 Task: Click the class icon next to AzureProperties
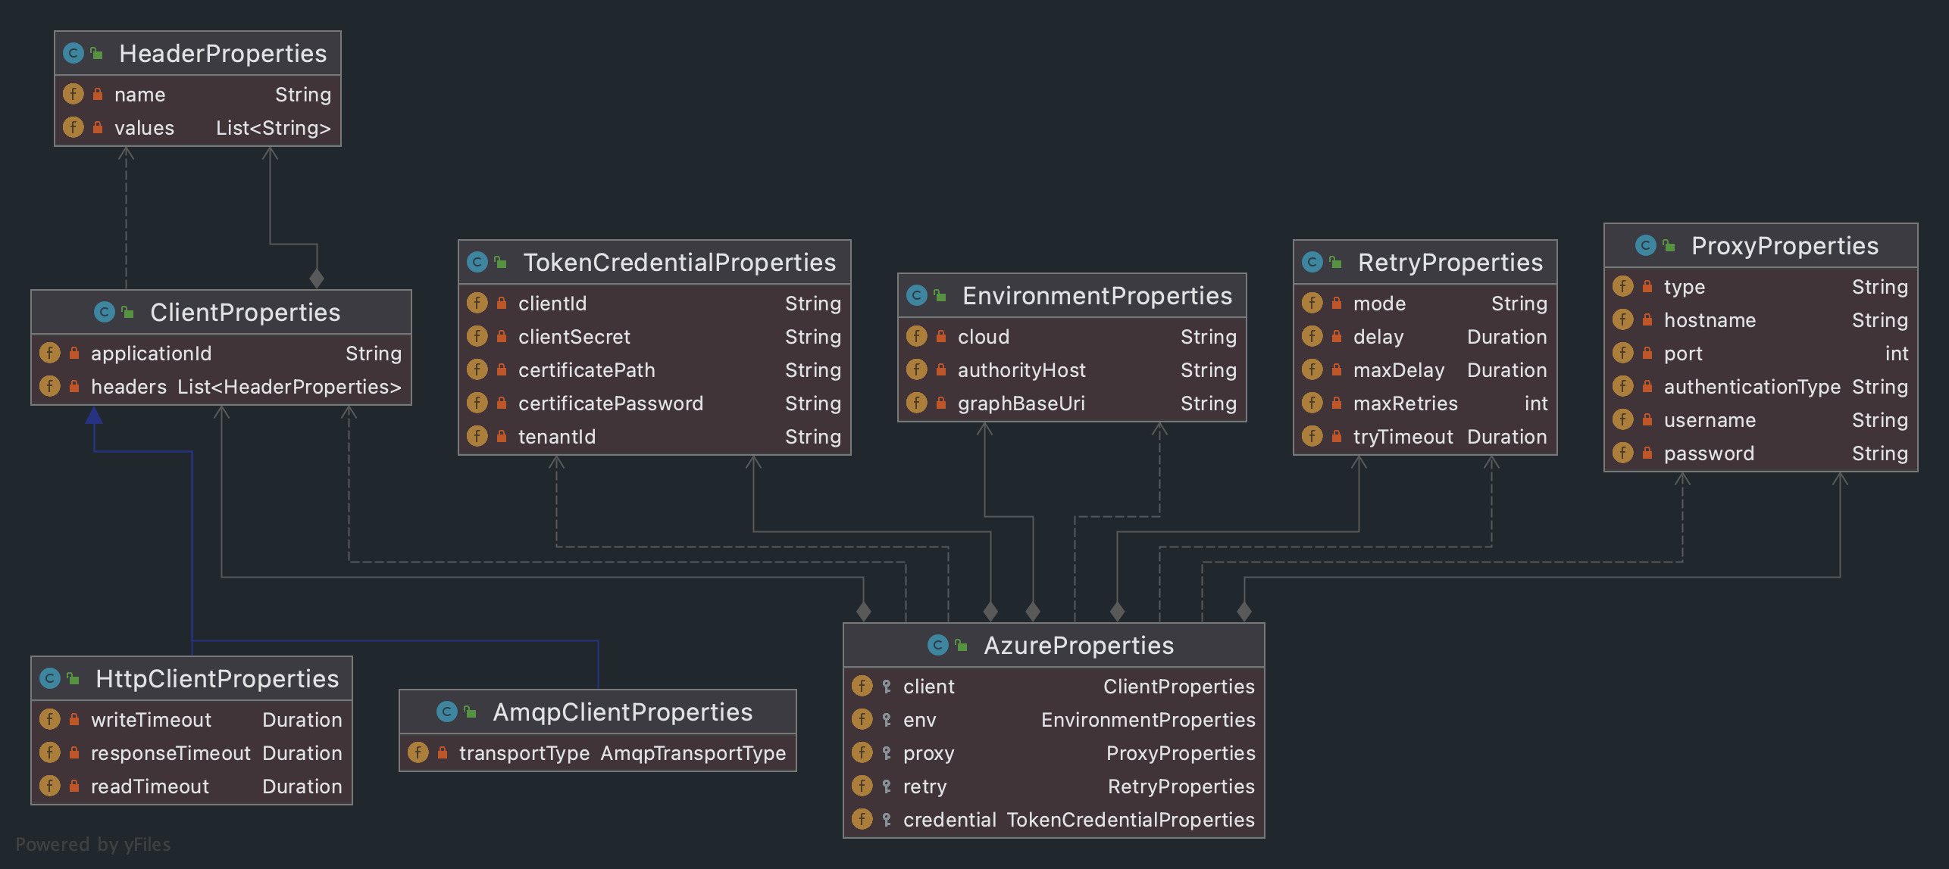tap(938, 645)
